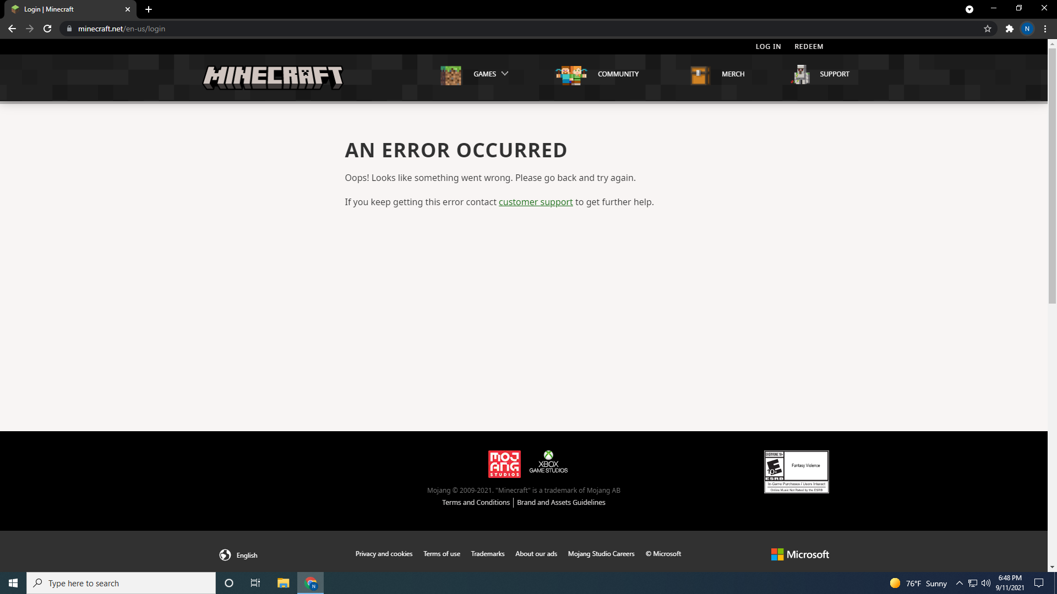Click the Merch chest icon
This screenshot has width=1057, height=594.
pos(700,75)
